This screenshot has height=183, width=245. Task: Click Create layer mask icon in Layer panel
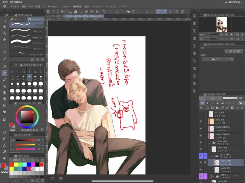[x=232, y=108]
